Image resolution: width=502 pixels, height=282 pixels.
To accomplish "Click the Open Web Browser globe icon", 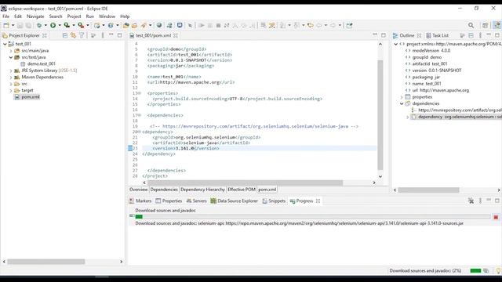I will 158,25.
